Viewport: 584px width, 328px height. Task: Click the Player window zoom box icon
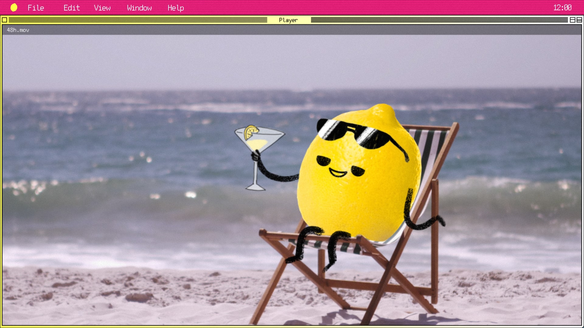pos(572,20)
